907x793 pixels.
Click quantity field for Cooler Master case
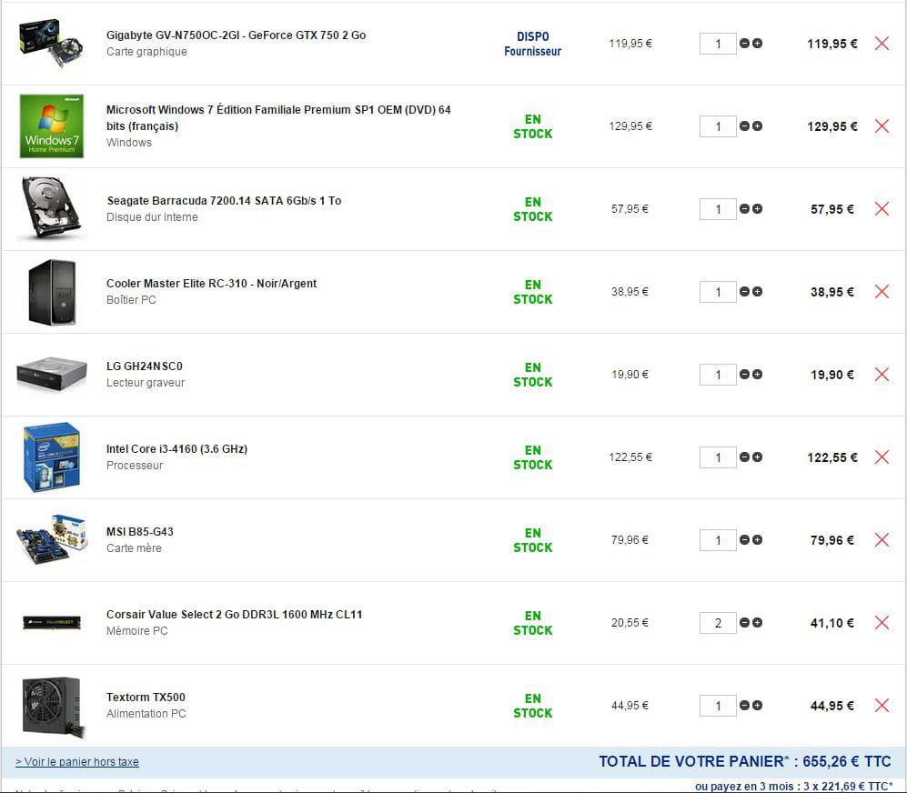pos(718,292)
